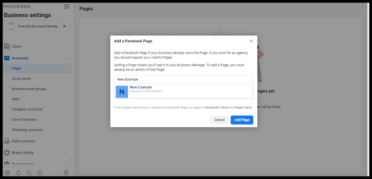Click the Users section icon
372x179 pixels.
click(x=7, y=46)
